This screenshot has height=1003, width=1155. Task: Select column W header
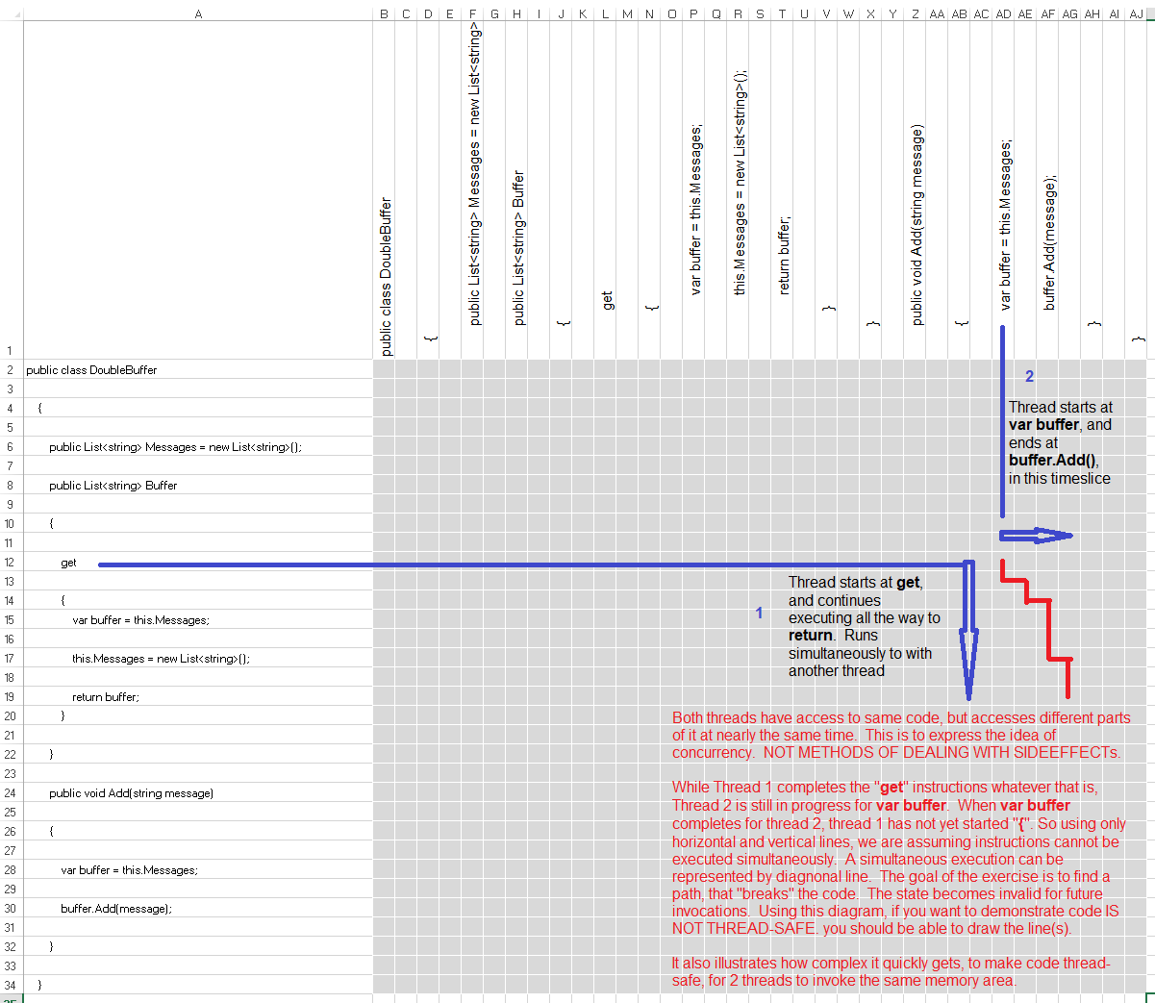click(848, 13)
